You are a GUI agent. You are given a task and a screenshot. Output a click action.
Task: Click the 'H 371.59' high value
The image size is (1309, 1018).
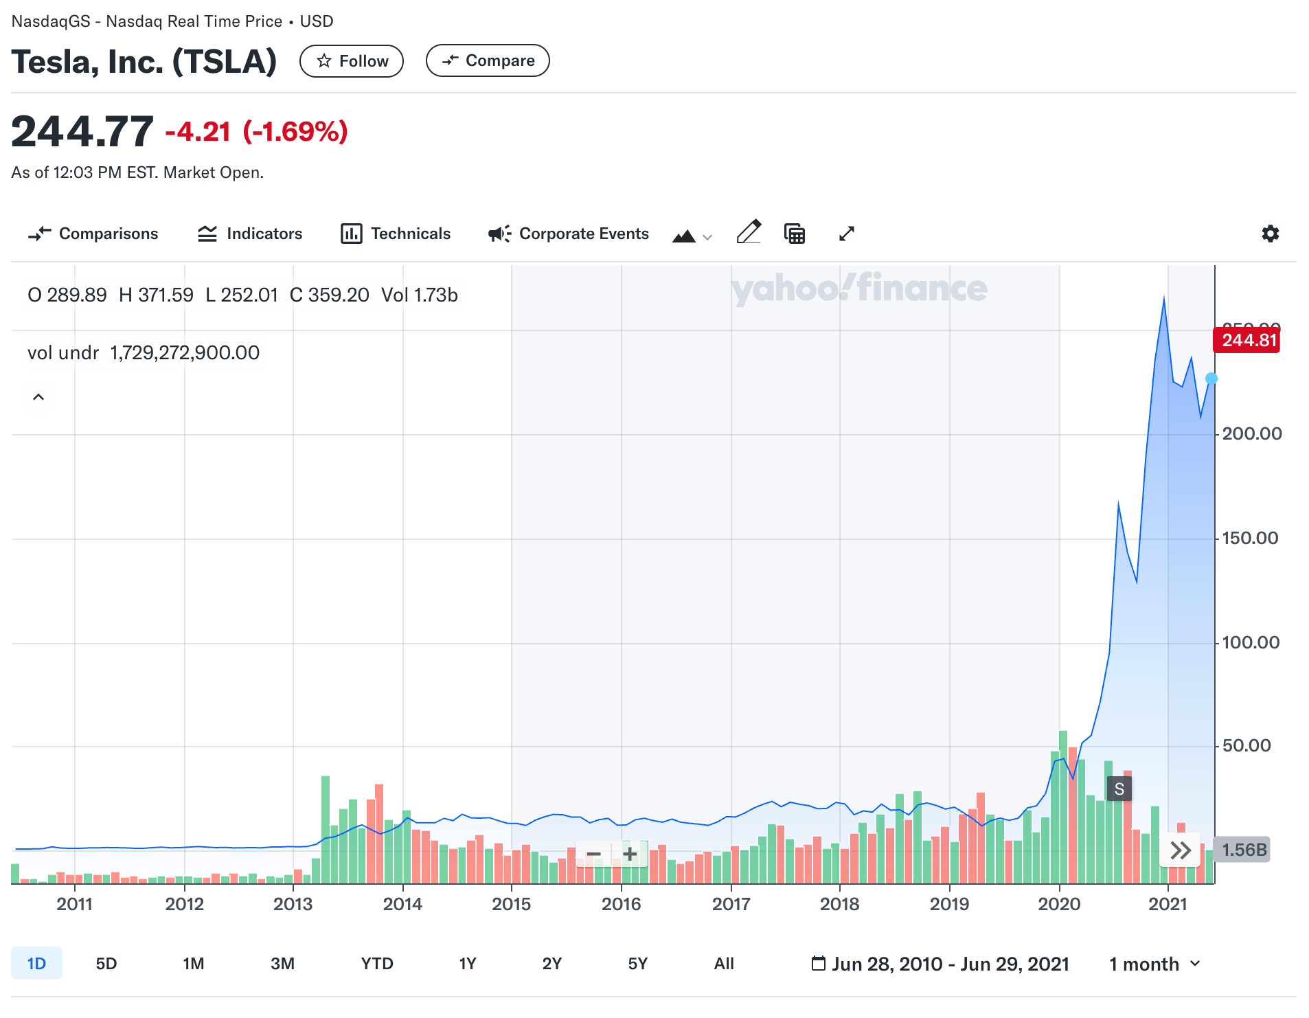pyautogui.click(x=157, y=295)
